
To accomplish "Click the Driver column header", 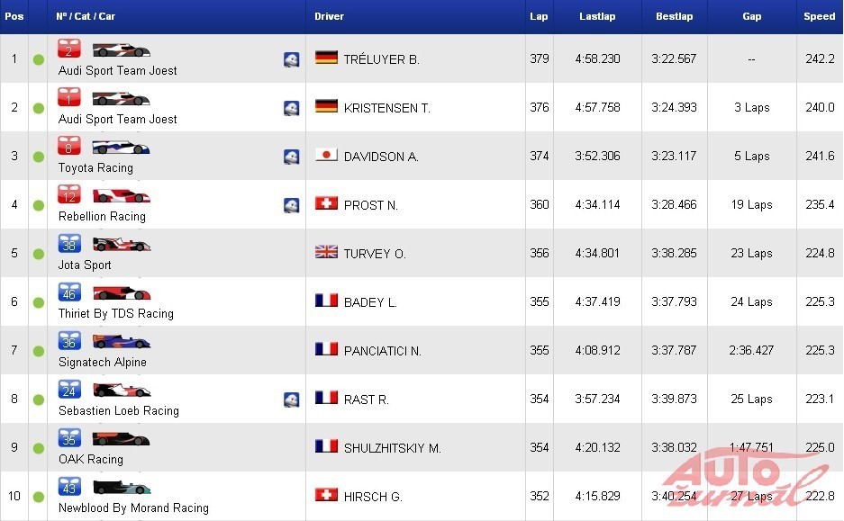I will coord(330,16).
